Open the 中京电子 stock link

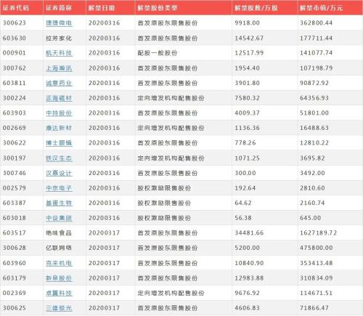[59, 188]
